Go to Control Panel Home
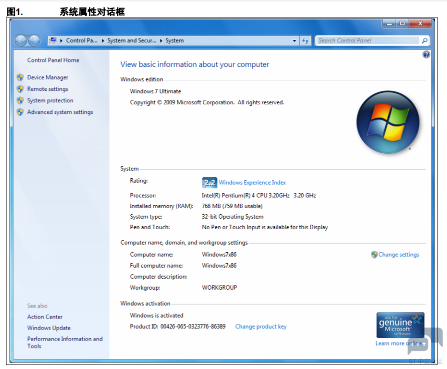 tap(53, 60)
